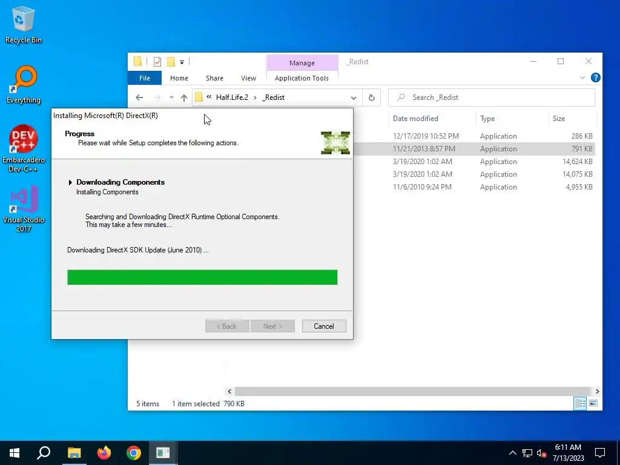
Task: Open Visual Studio 2017 shortcut
Action: coord(24,209)
